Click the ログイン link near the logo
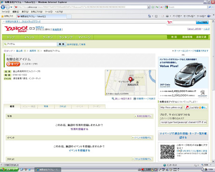The width and height of the screenshot is (215, 172). [x=40, y=27]
